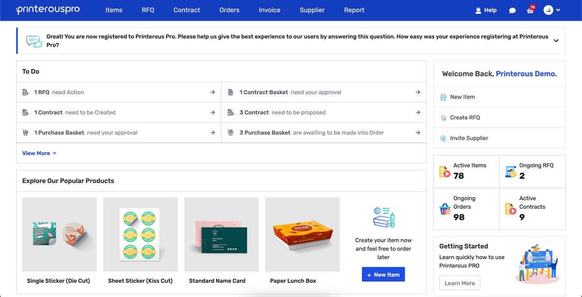Open the user avatar dropdown menu

point(552,10)
